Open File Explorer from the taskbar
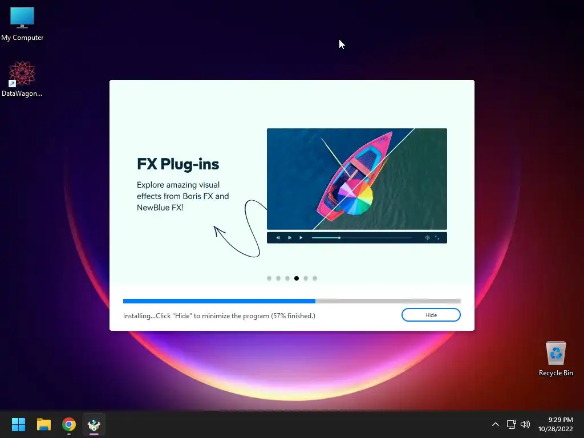 pos(43,424)
